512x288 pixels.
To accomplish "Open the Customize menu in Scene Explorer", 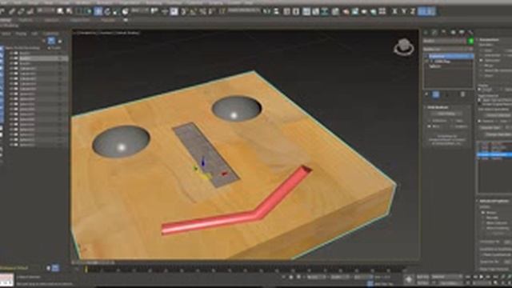I will [50, 34].
